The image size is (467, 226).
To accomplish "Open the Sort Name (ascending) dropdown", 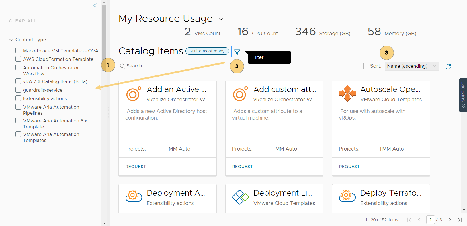I will point(411,66).
